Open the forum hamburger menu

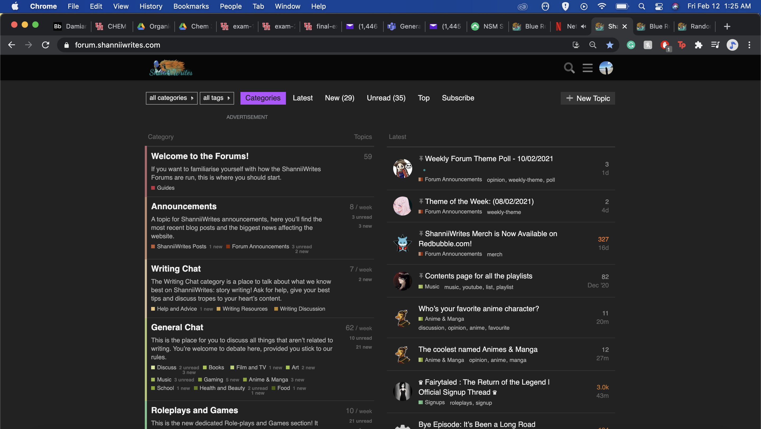pos(587,68)
